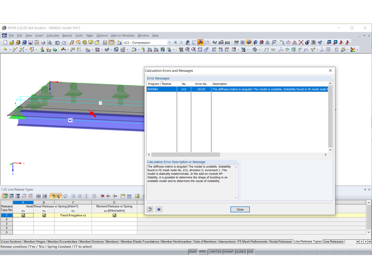Open the Results menu
372x279 pixels.
[67, 36]
